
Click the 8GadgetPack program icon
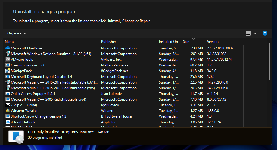[8, 71]
